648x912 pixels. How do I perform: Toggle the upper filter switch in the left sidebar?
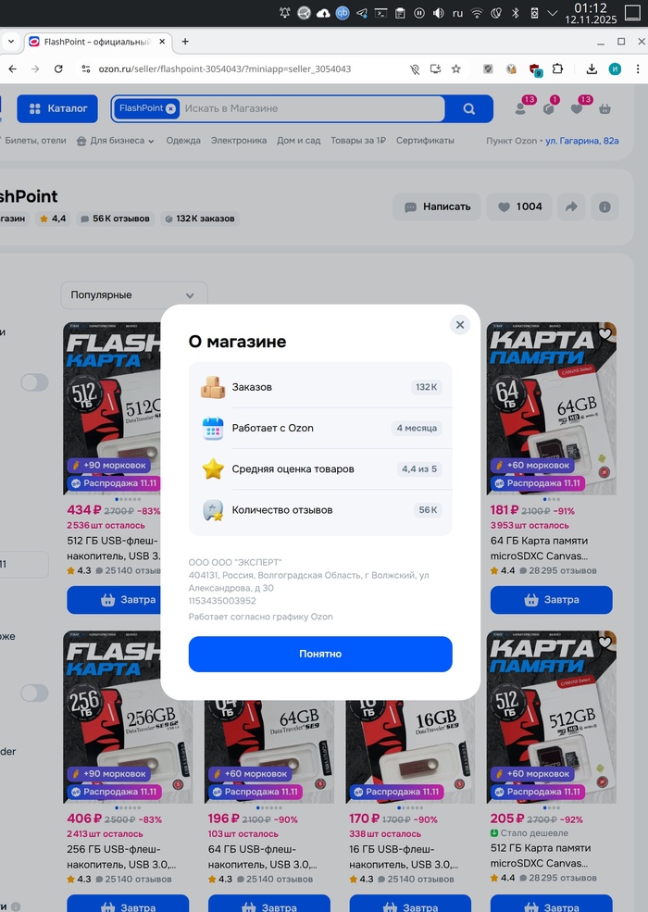(34, 382)
